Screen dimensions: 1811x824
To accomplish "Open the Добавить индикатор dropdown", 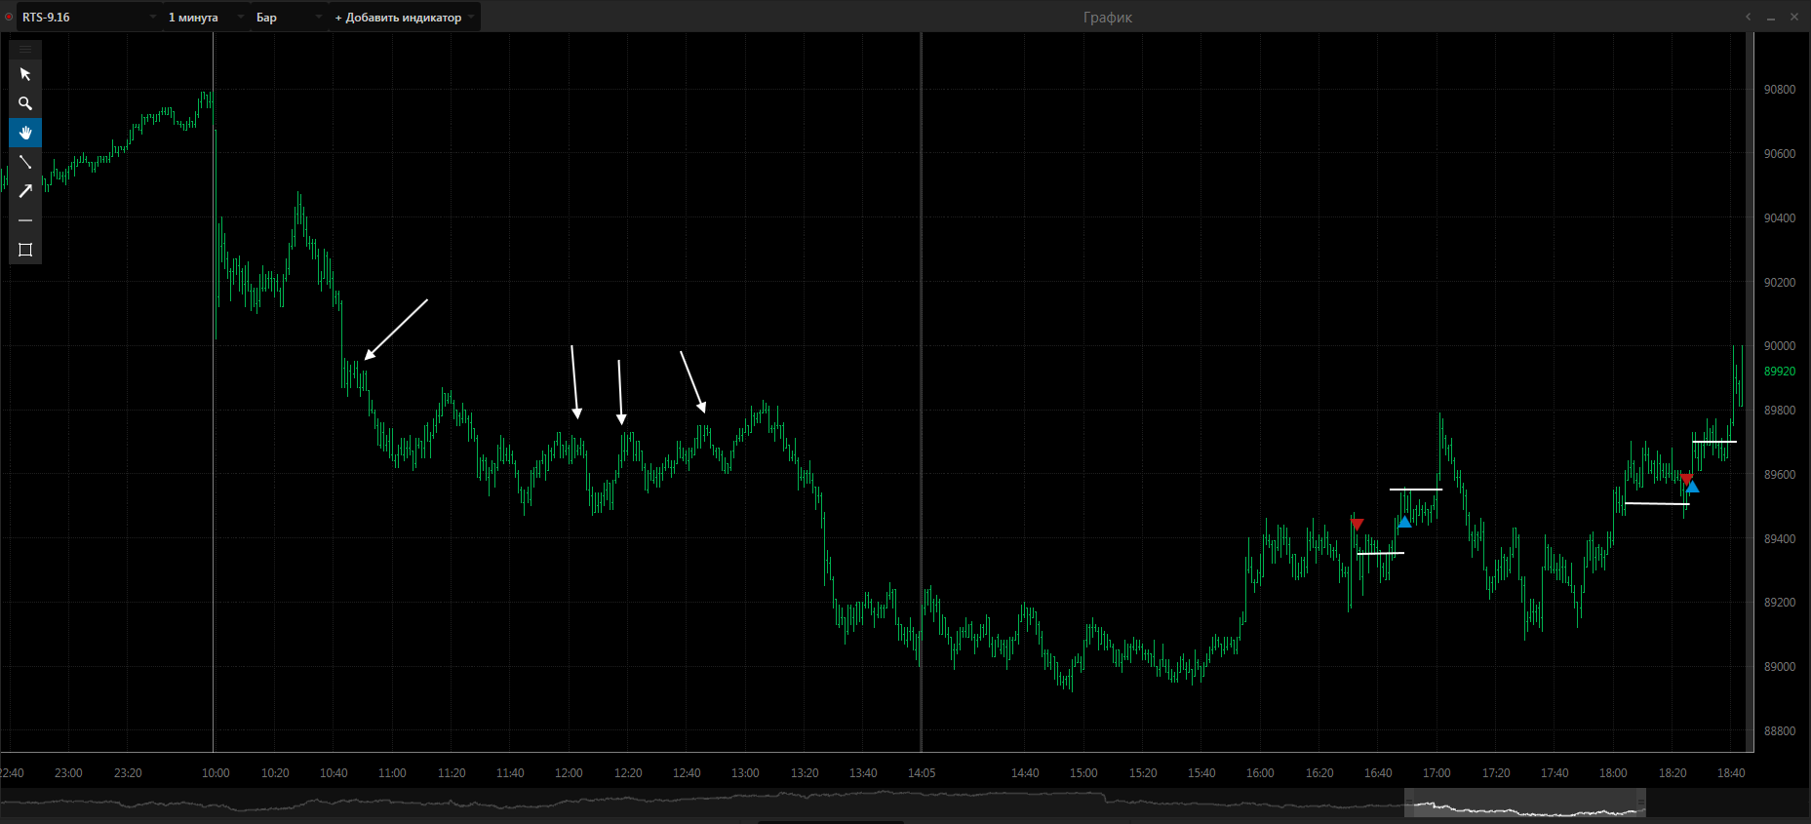I will (x=405, y=18).
